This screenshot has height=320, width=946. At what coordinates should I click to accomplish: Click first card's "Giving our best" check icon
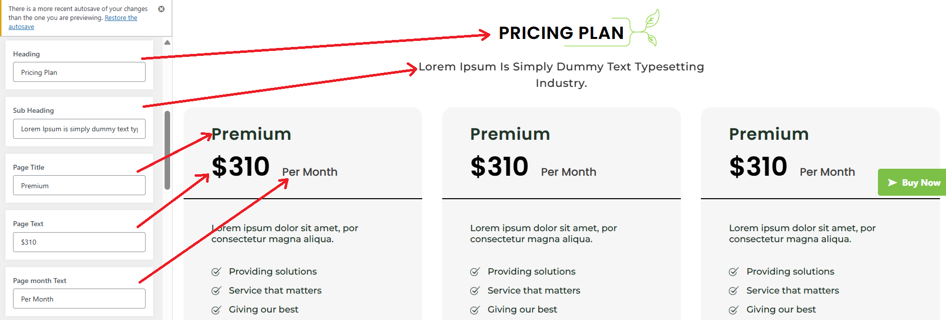216,310
